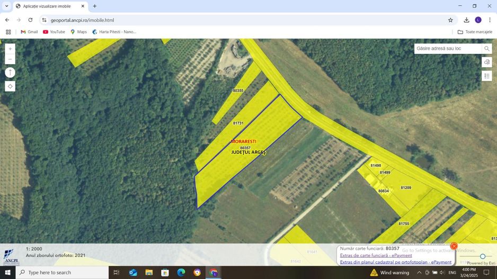Close the parcel info popup
Image resolution: width=497 pixels, height=279 pixels.
coord(454,246)
